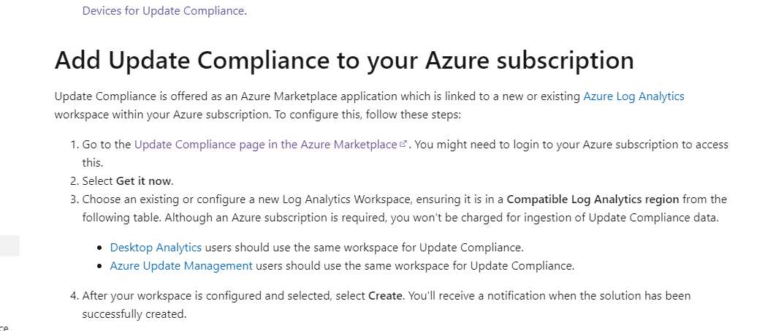The image size is (765, 331).
Task: Click list number 2 before Select Get it now
Action: pos(74,181)
